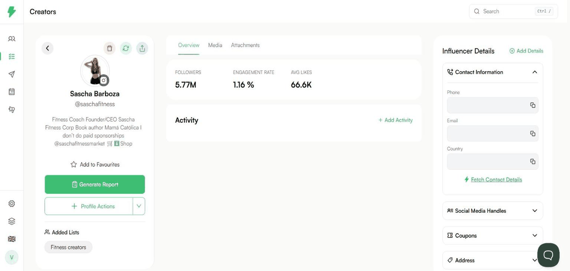Focus the Search input box

(513, 12)
